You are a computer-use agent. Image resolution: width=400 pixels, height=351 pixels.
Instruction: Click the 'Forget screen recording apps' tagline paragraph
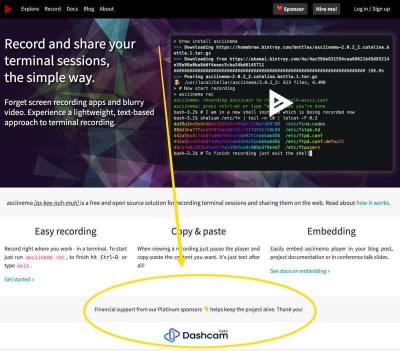click(x=79, y=112)
